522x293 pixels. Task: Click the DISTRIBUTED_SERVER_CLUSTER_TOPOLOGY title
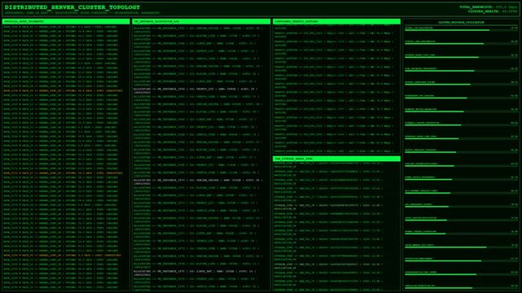pyautogui.click(x=72, y=7)
